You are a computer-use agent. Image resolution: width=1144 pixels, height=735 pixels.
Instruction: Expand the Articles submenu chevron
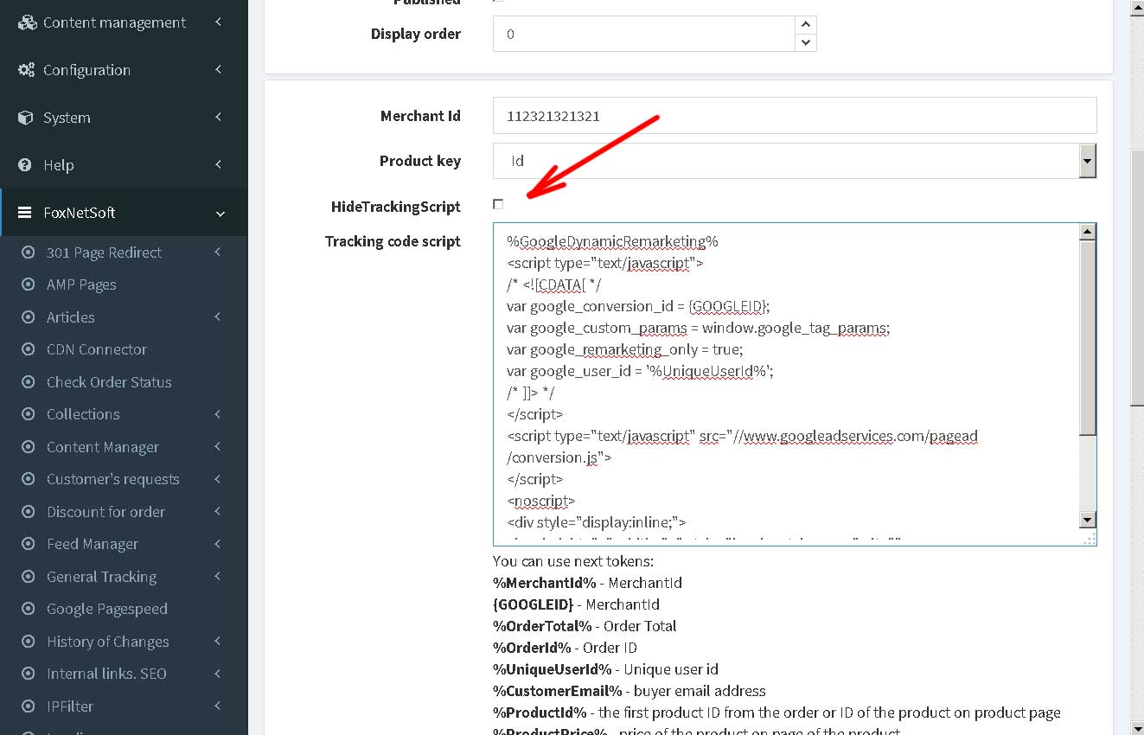click(x=218, y=316)
